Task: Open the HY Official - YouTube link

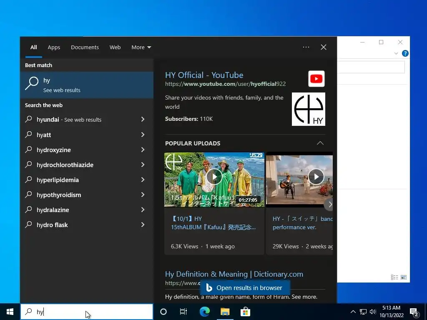Action: [204, 75]
